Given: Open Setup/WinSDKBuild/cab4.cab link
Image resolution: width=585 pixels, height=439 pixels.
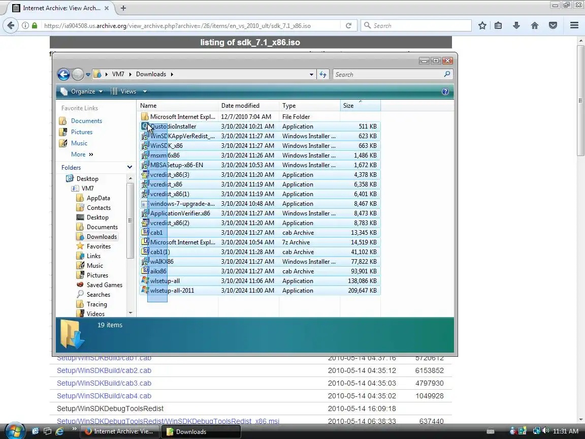Looking at the screenshot, I should pos(104,396).
